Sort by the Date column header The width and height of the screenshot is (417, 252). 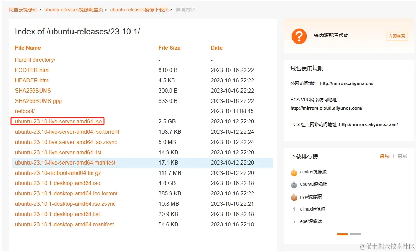216,48
